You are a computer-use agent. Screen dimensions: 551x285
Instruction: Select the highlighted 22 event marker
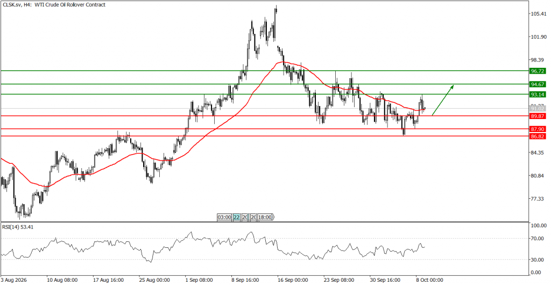237,217
